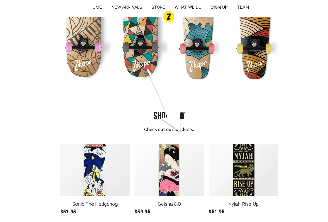Select the STORE navigation tab
This screenshot has height=222, width=328.
pyautogui.click(x=158, y=7)
